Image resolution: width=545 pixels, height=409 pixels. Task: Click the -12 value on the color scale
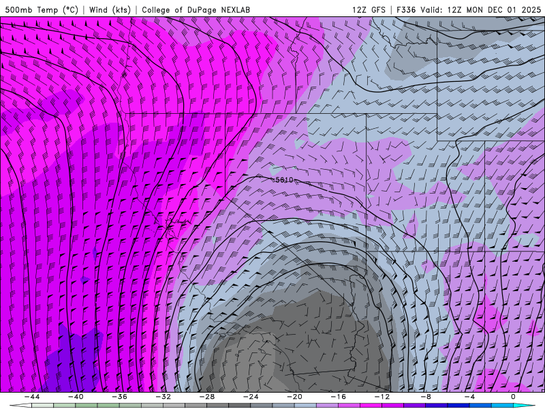tap(382, 397)
